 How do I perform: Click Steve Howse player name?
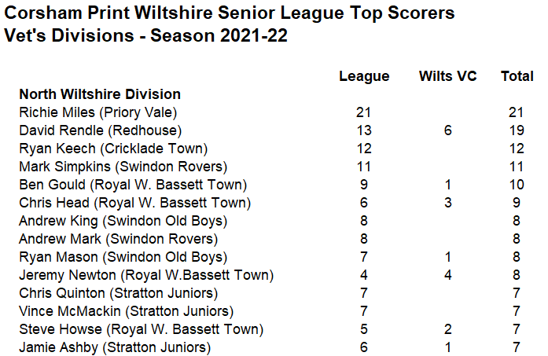point(60,329)
